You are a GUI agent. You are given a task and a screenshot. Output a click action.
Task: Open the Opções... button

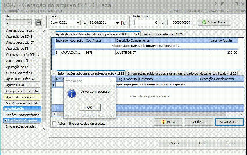(x=198, y=122)
